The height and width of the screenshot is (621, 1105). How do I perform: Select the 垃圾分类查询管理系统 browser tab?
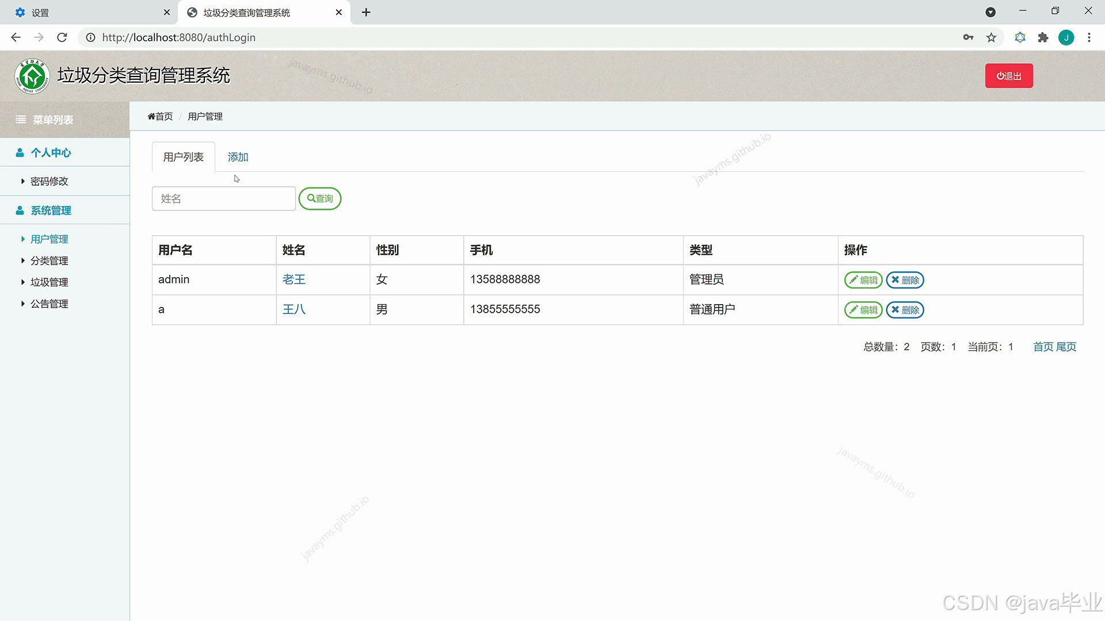264,13
